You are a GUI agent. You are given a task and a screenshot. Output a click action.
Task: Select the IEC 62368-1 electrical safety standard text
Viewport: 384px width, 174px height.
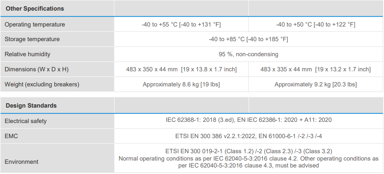click(x=248, y=121)
